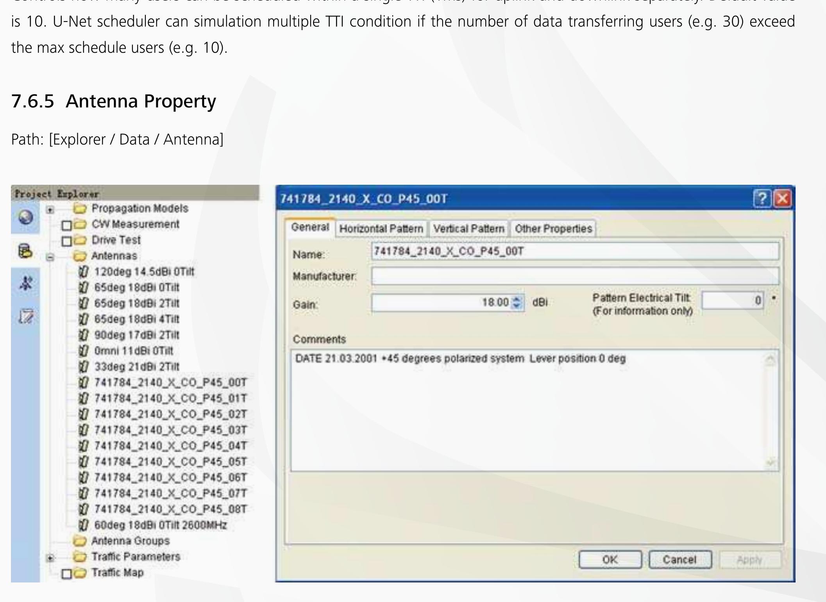Toggle the CW Measurement checkbox
The height and width of the screenshot is (602, 826).
coord(66,225)
